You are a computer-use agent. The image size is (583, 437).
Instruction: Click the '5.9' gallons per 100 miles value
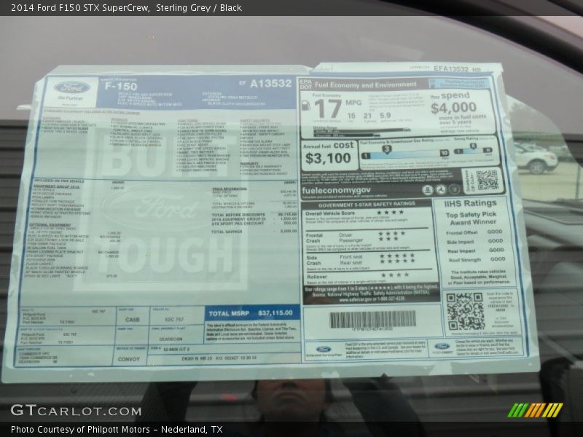coord(386,116)
